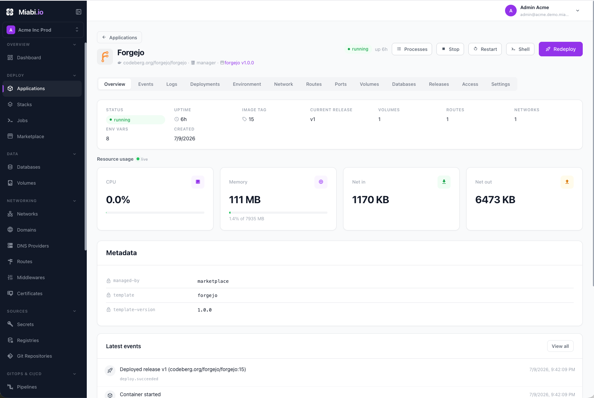Viewport: 594px width, 398px height.
Task: Click the Memory card icon
Action: pyautogui.click(x=321, y=182)
